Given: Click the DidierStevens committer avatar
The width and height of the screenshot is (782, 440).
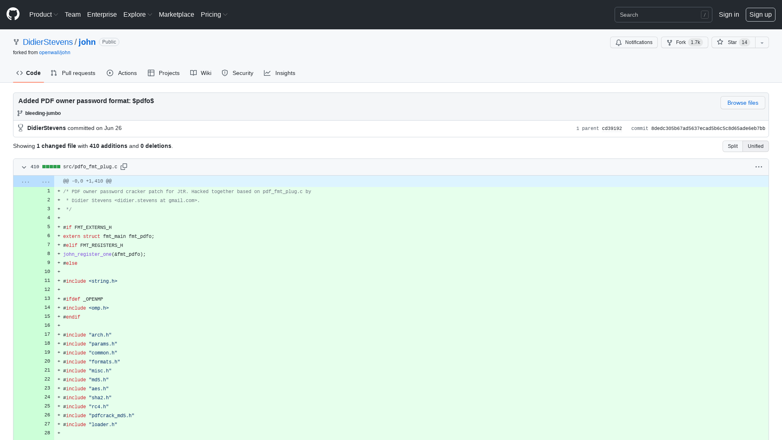Looking at the screenshot, I should [x=21, y=128].
